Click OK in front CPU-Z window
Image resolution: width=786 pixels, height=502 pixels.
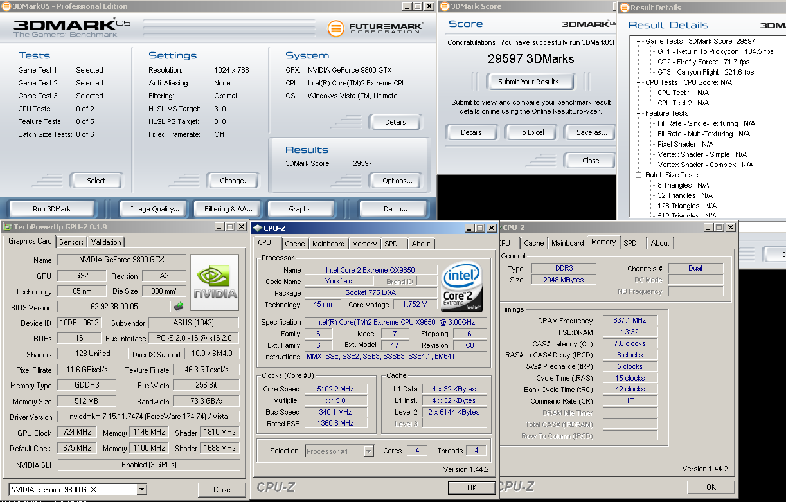[x=472, y=487]
